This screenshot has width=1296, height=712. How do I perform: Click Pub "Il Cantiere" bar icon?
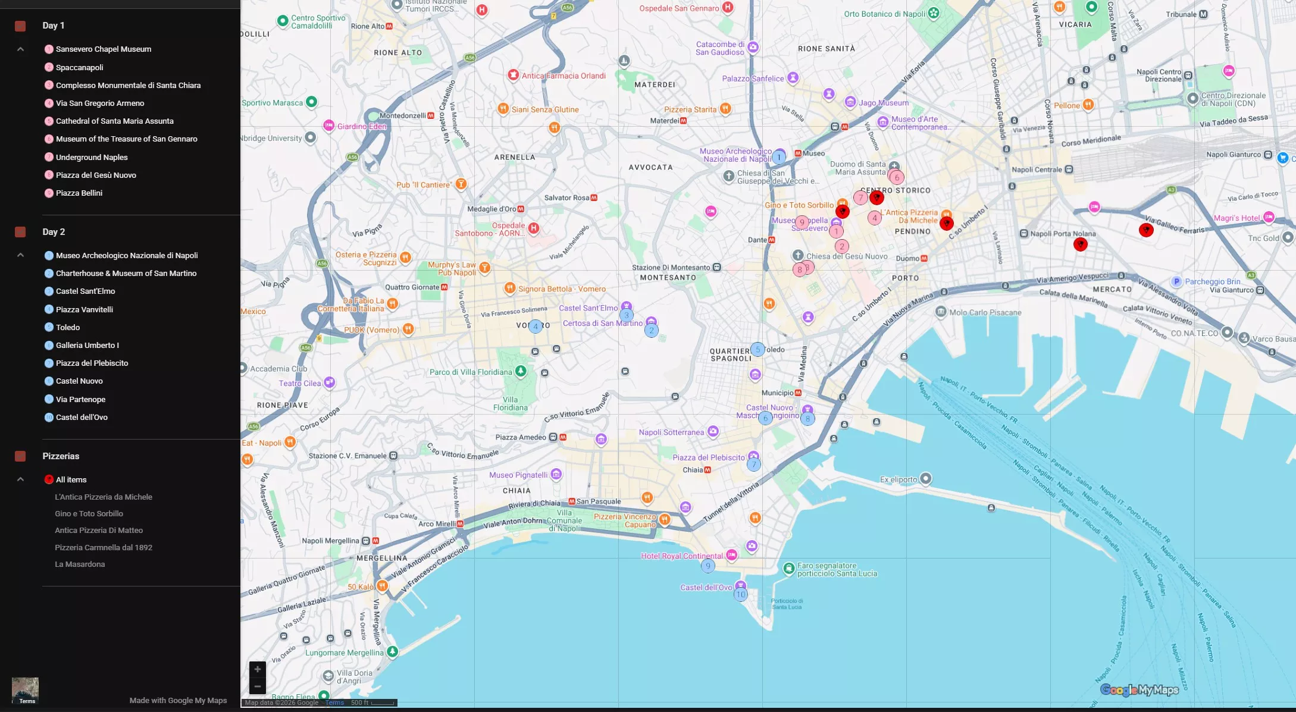pos(461,184)
